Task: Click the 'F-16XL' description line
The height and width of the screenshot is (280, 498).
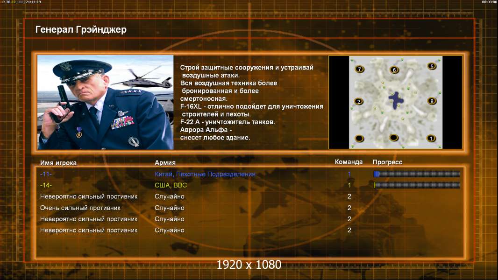Action: tap(251, 106)
